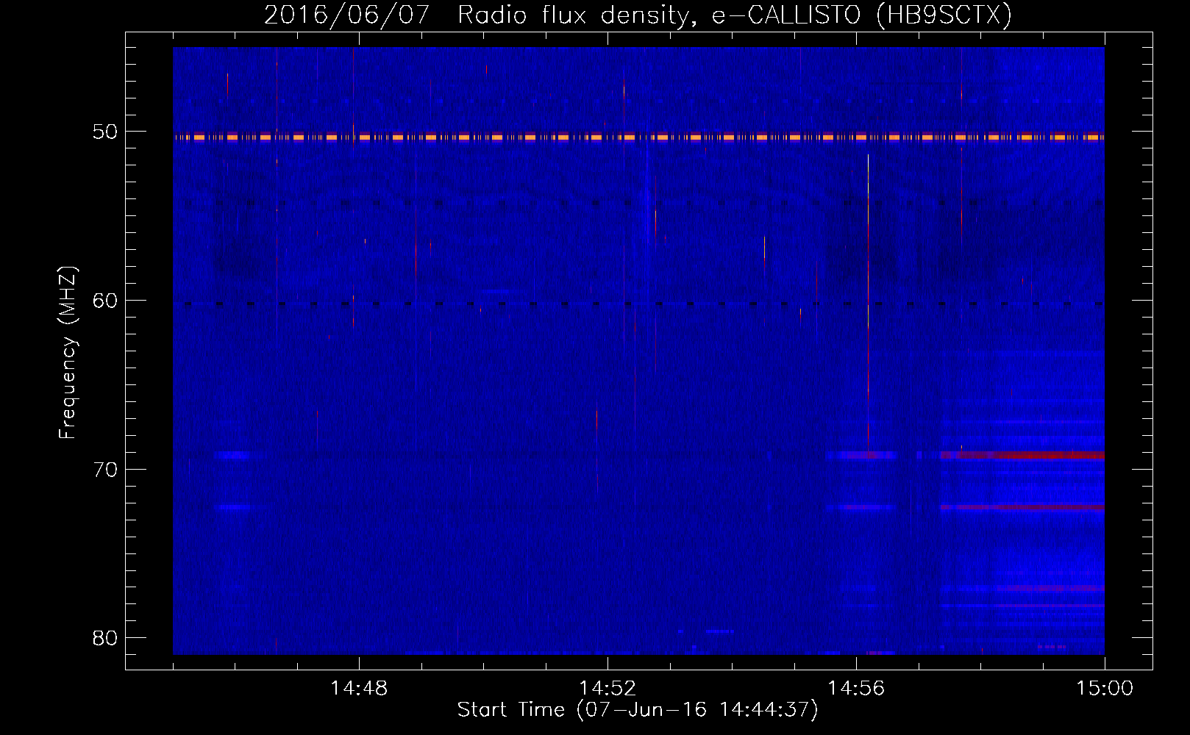Image resolution: width=1190 pixels, height=735 pixels.
Task: Click the red emission band near 69 MHz
Action: pyautogui.click(x=1022, y=455)
